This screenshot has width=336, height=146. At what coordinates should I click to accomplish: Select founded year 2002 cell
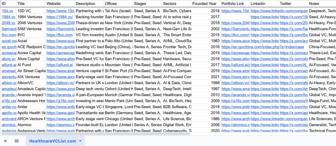206,29
